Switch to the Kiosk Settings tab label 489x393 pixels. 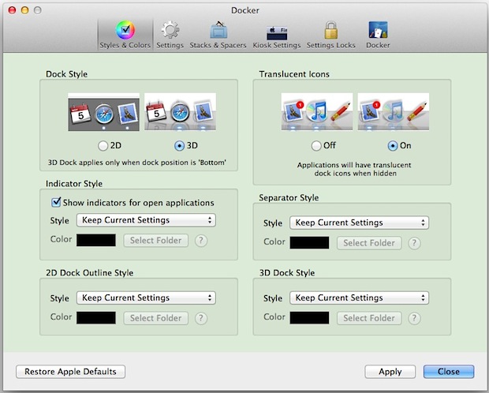click(x=277, y=45)
